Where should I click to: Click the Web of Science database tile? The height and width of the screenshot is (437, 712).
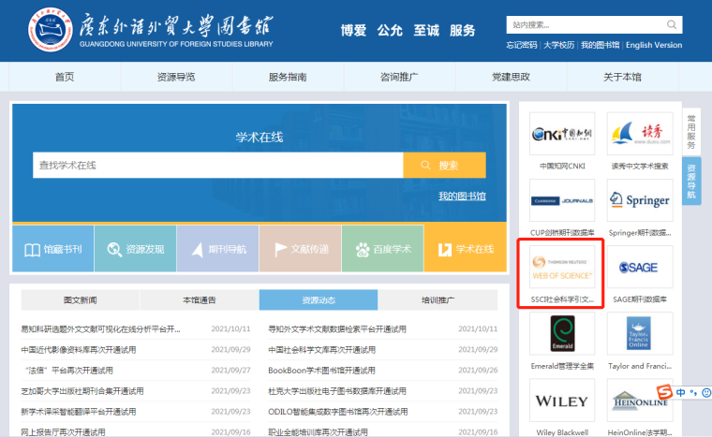tap(561, 266)
